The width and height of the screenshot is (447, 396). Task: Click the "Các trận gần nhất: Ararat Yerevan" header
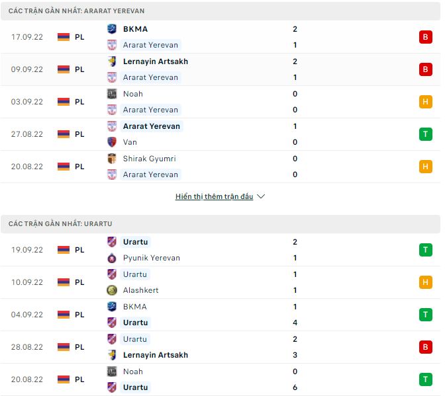coord(76,11)
